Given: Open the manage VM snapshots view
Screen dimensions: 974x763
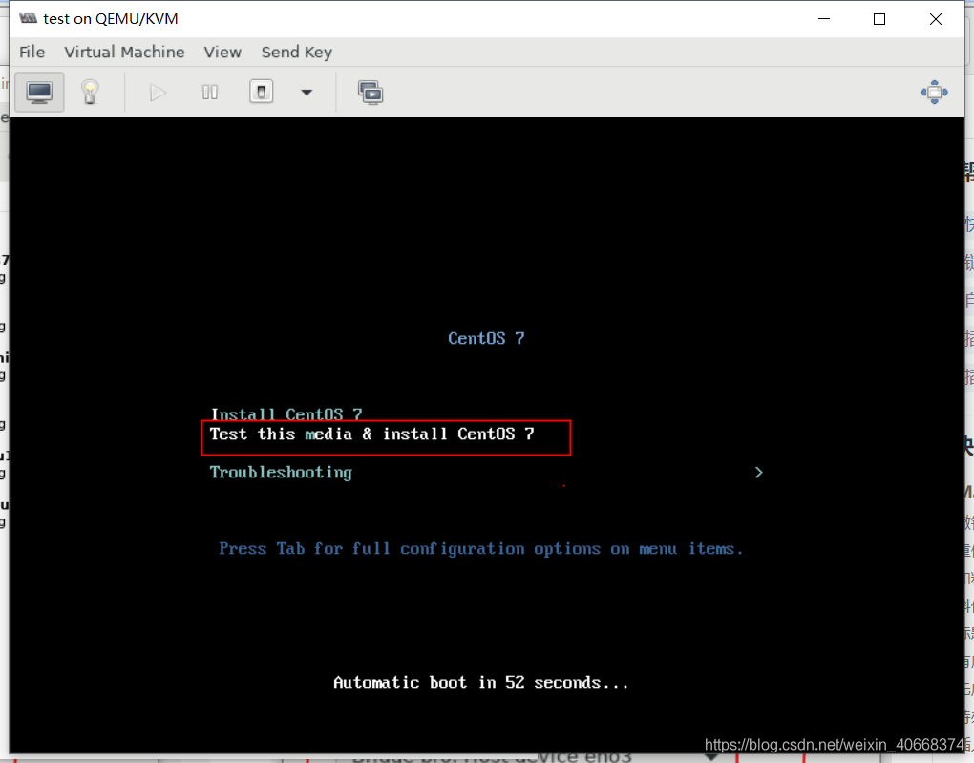Looking at the screenshot, I should (371, 93).
